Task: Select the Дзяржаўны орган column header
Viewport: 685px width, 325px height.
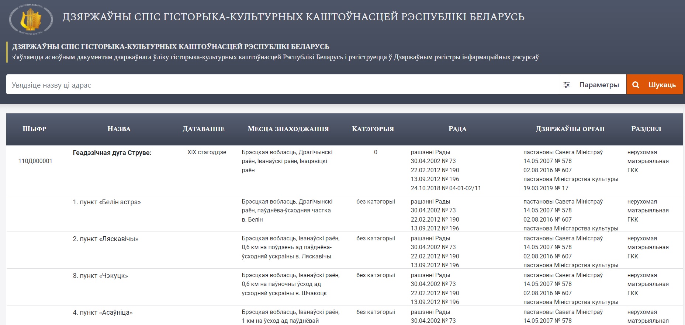Action: 570,129
